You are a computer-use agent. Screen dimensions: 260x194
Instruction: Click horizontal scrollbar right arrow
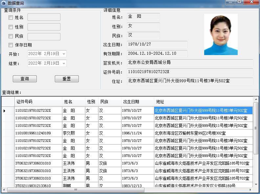(x=250, y=190)
